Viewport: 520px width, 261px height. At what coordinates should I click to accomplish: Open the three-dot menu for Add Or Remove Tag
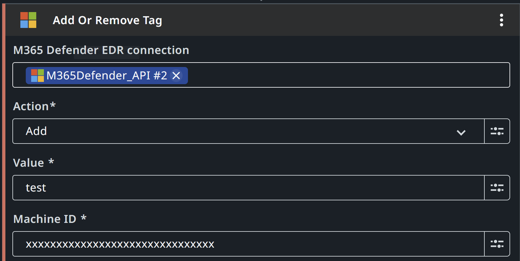(x=501, y=20)
